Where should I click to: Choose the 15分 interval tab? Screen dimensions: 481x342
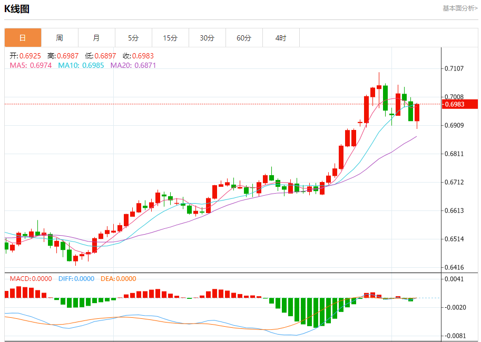tap(170, 38)
